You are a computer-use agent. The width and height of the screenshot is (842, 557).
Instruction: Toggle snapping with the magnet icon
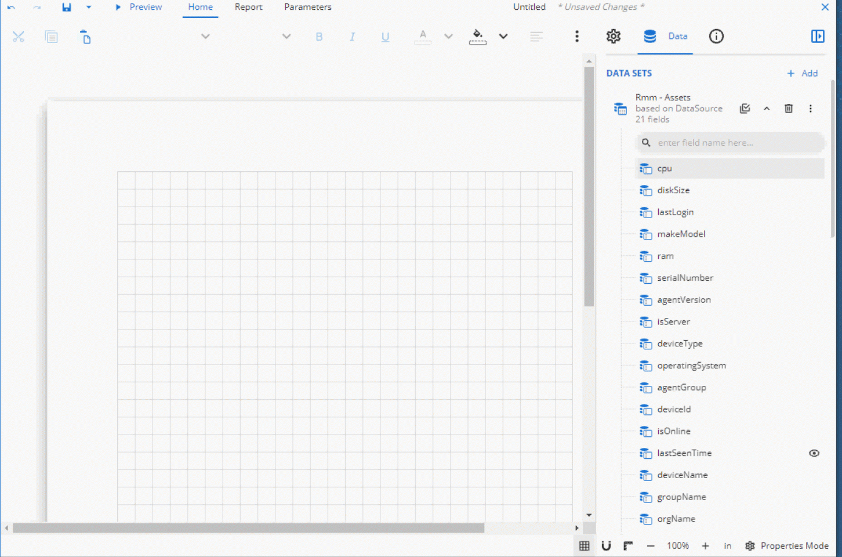point(606,546)
